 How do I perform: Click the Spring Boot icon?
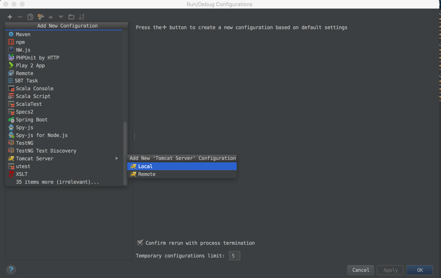tap(11, 120)
